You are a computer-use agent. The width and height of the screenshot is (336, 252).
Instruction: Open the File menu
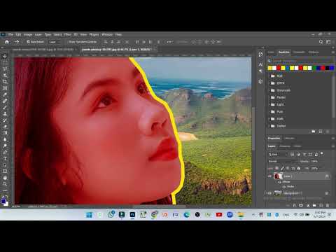pyautogui.click(x=10, y=34)
